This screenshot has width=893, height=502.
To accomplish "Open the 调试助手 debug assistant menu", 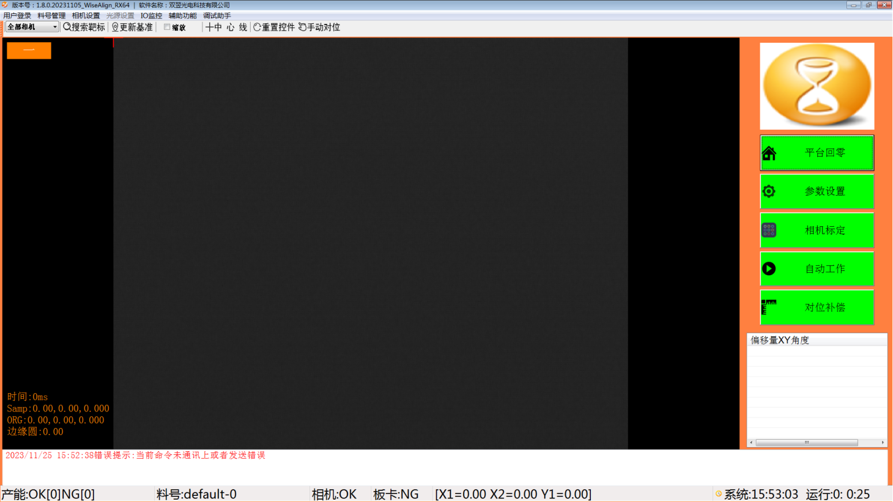I will pyautogui.click(x=217, y=15).
